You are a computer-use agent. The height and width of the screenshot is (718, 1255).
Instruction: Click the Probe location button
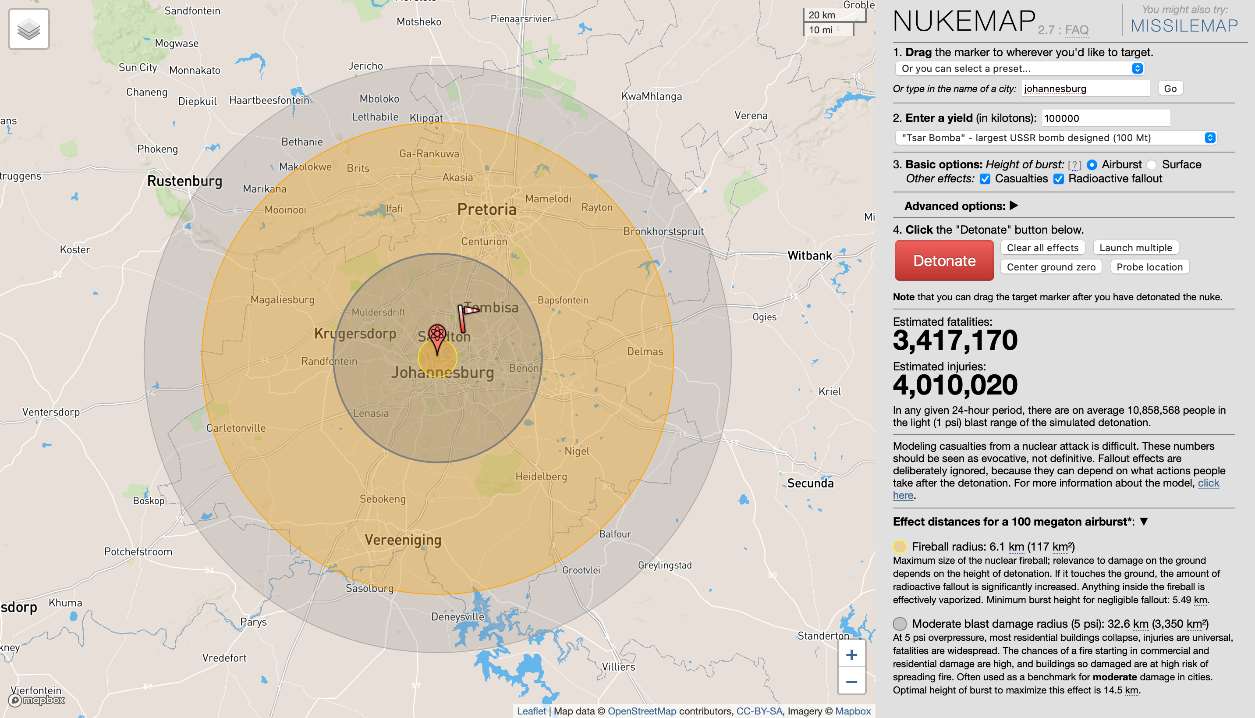pyautogui.click(x=1149, y=267)
